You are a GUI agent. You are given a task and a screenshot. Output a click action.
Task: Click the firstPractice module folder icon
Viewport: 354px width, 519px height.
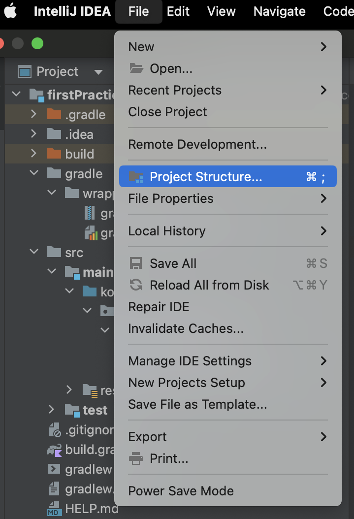pyautogui.click(x=36, y=96)
